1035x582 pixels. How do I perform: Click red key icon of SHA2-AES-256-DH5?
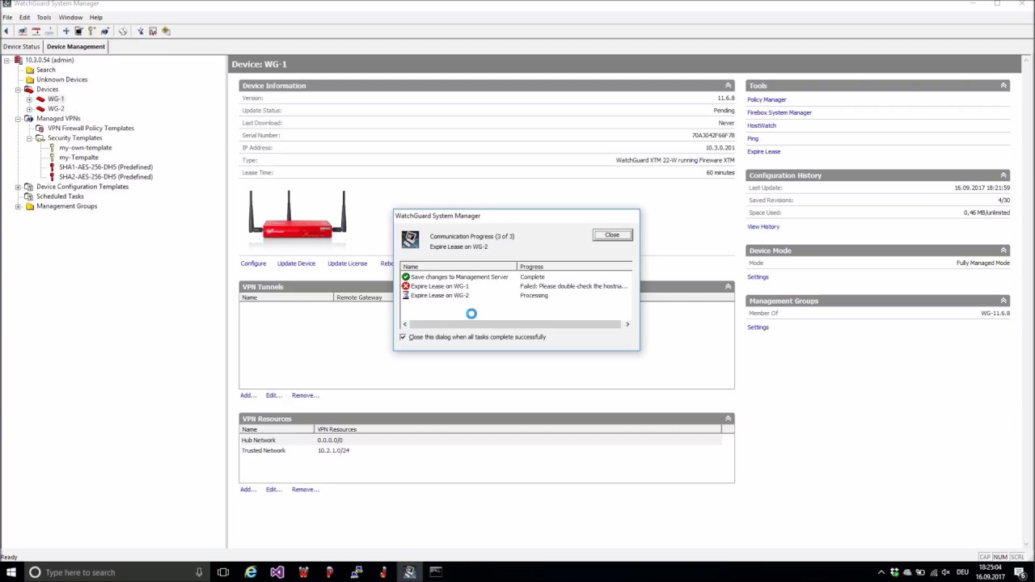click(52, 177)
